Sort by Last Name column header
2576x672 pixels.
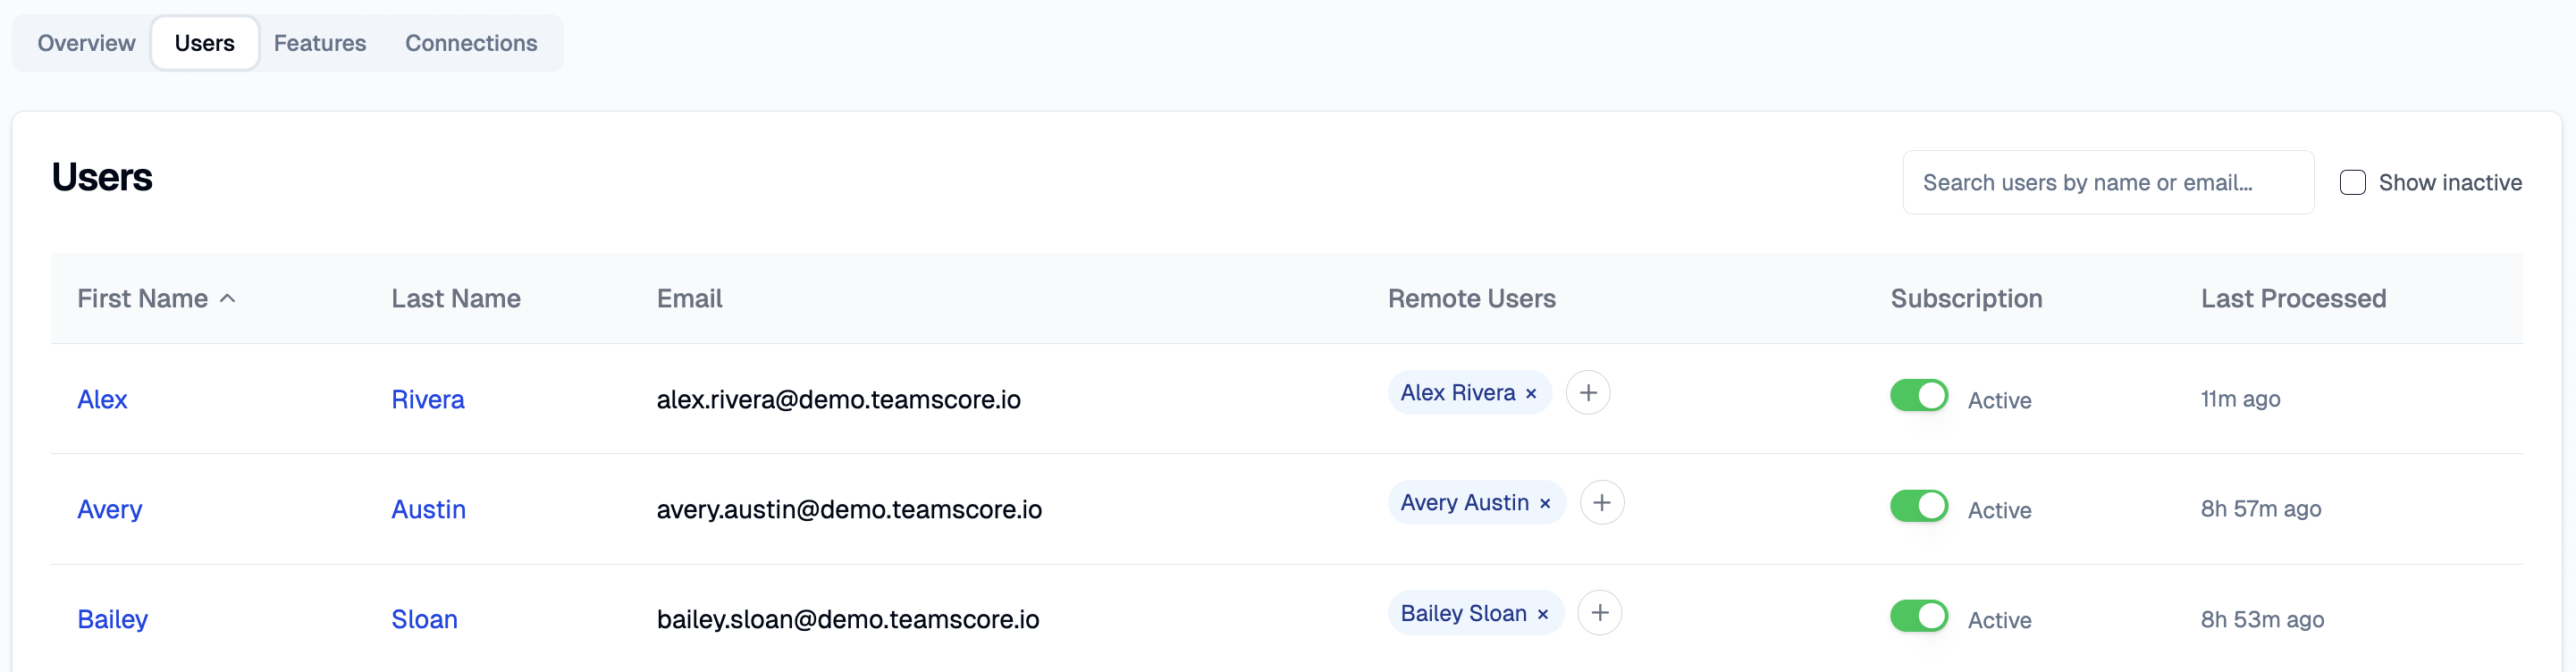[x=456, y=299]
